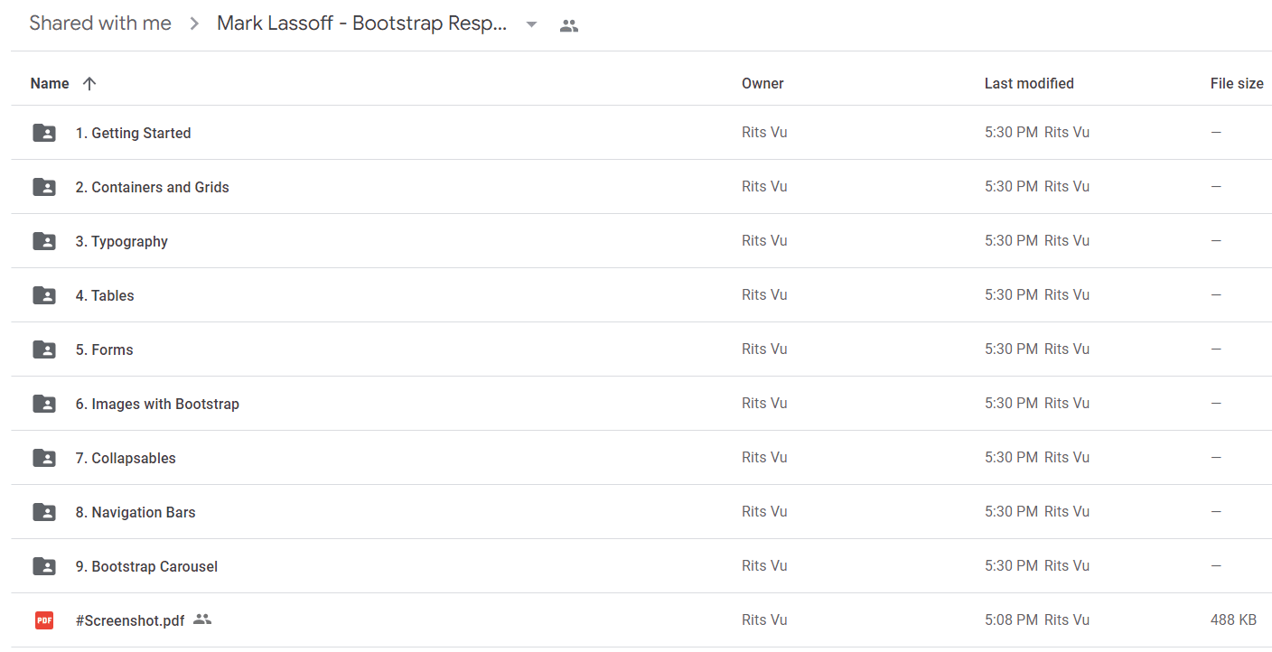
Task: Click the shared folder icon for 3. Typography
Action: 44,241
